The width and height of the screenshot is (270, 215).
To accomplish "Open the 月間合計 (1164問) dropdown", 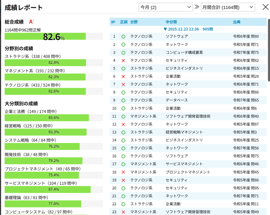I will (228, 7).
